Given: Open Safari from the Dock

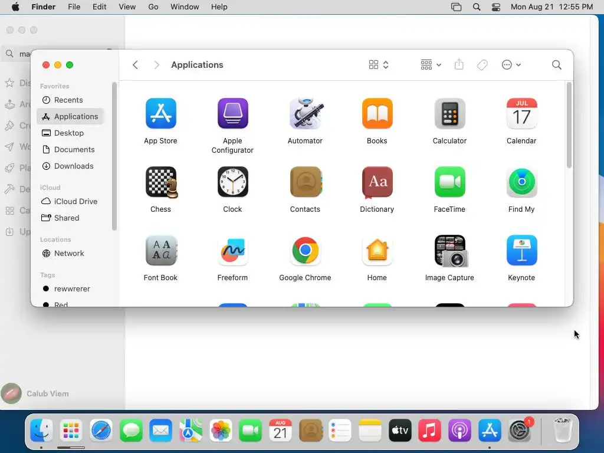Looking at the screenshot, I should pos(101,430).
